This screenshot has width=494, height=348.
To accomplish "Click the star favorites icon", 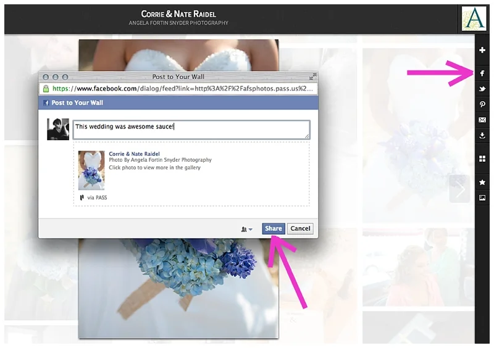I will pos(482,182).
